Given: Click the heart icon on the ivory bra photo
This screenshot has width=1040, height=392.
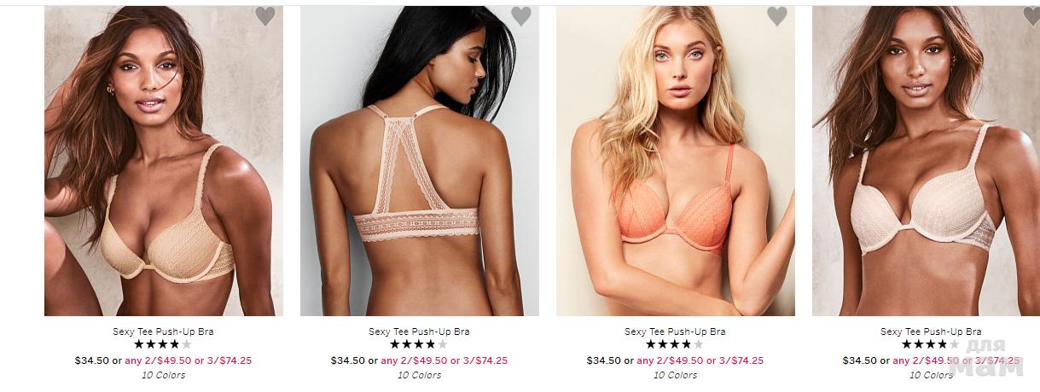Looking at the screenshot, I should [x=1031, y=16].
